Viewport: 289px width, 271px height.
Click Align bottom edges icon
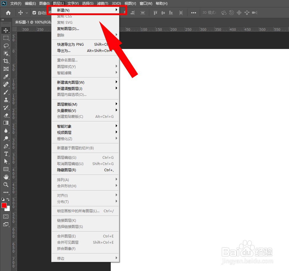(171, 13)
